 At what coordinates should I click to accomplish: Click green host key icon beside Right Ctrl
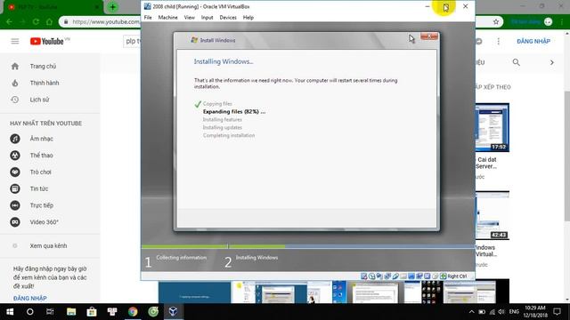coord(444,276)
